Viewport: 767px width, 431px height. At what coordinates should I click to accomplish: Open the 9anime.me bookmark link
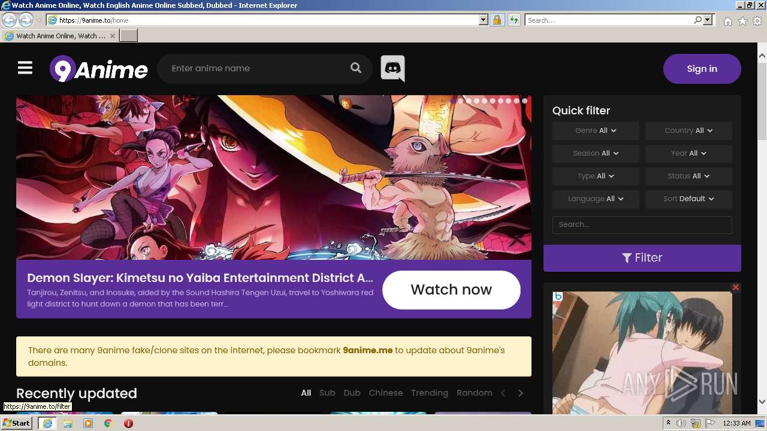pos(368,350)
